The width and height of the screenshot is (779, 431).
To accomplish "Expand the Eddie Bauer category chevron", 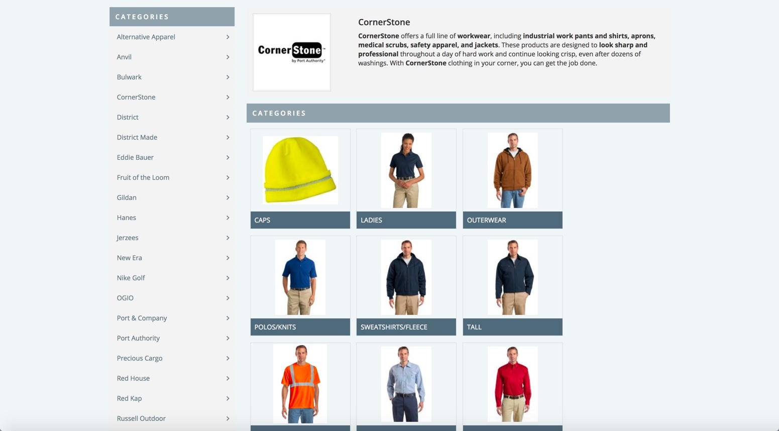I will click(228, 157).
